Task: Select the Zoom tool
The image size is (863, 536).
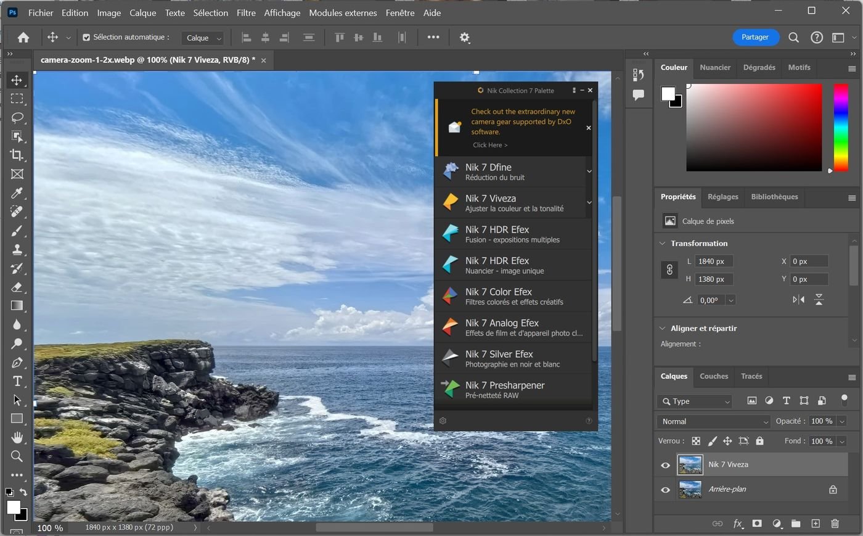Action: pos(17,456)
